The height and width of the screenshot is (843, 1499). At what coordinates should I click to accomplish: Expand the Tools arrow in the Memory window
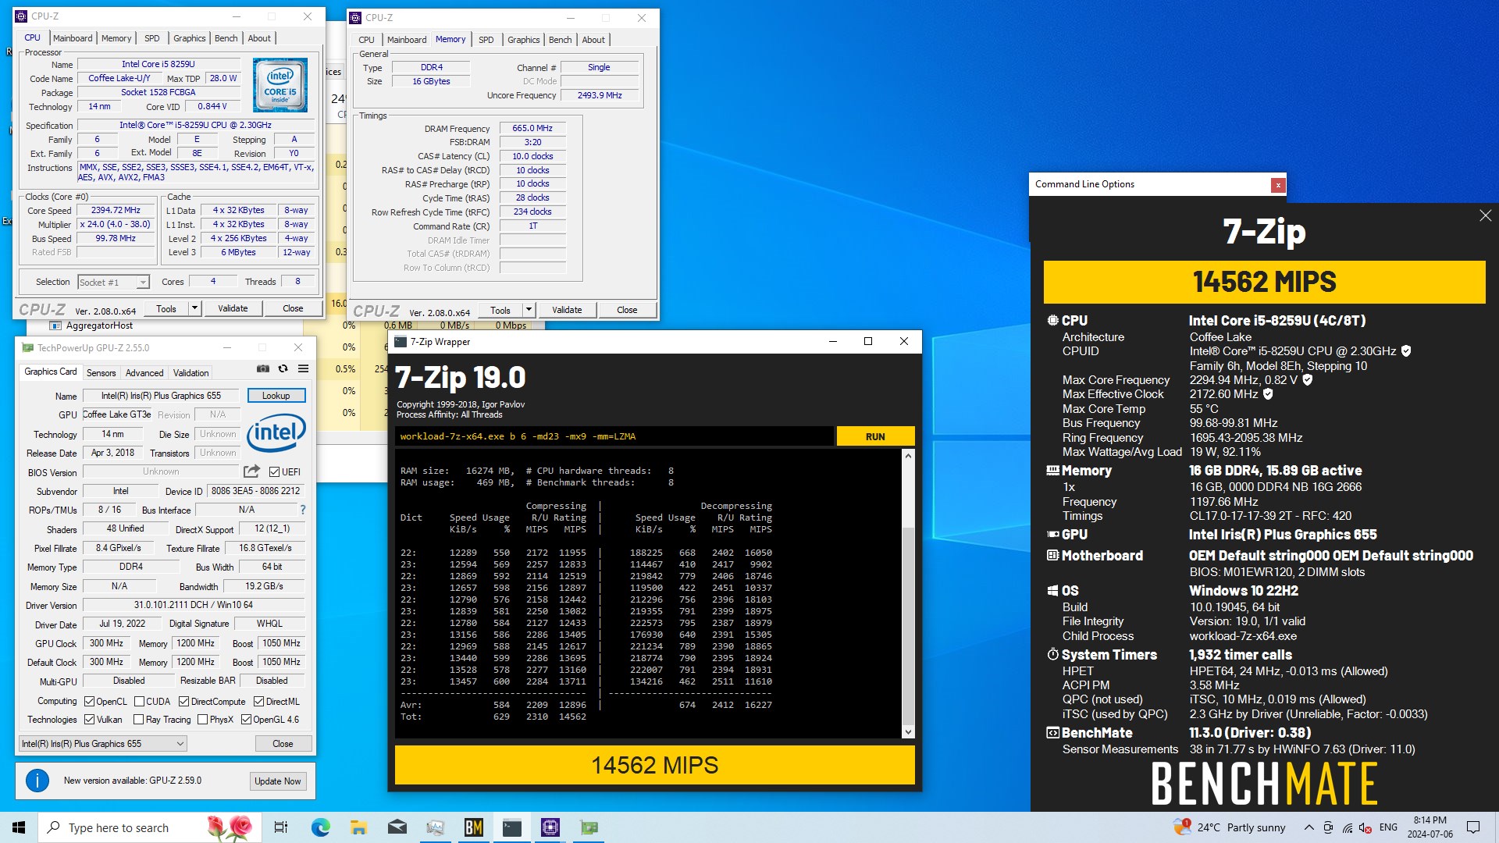click(x=529, y=310)
